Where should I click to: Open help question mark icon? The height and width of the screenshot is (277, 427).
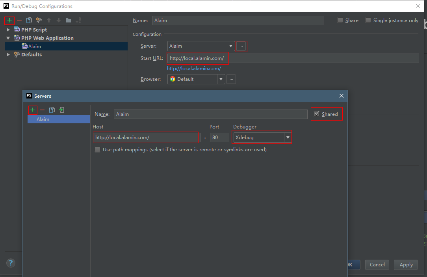pyautogui.click(x=11, y=263)
